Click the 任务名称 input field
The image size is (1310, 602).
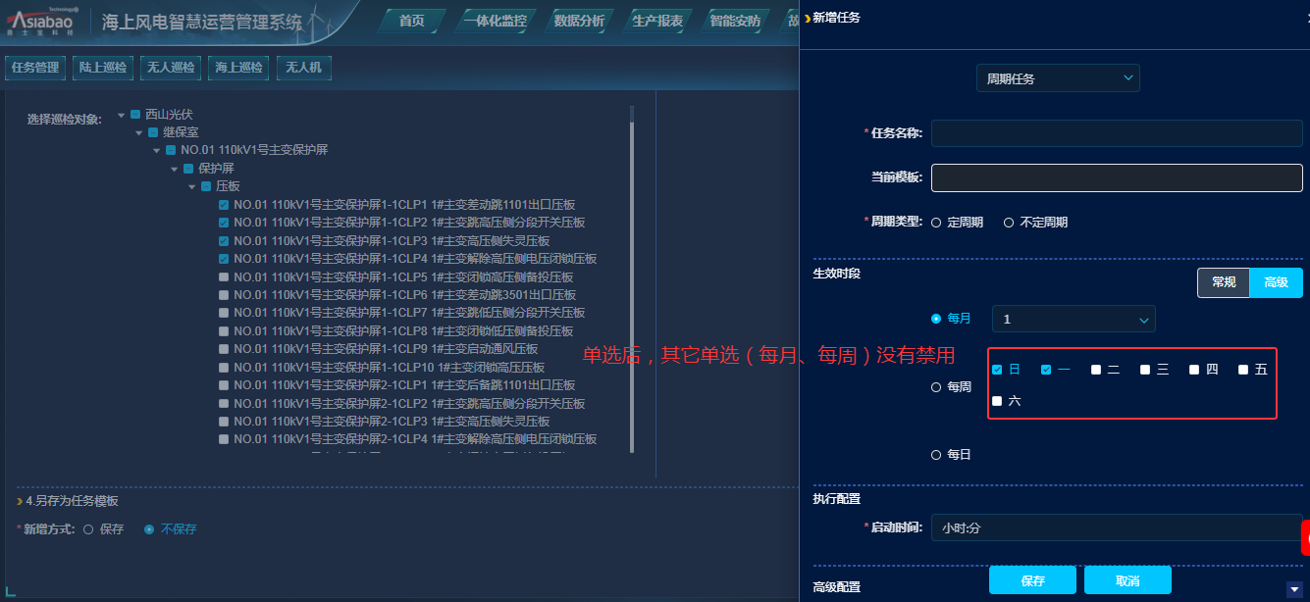click(1116, 133)
